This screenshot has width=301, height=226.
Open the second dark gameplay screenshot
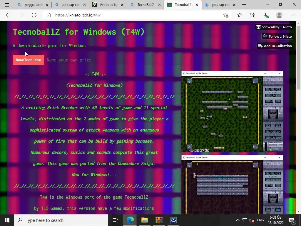click(x=232, y=185)
